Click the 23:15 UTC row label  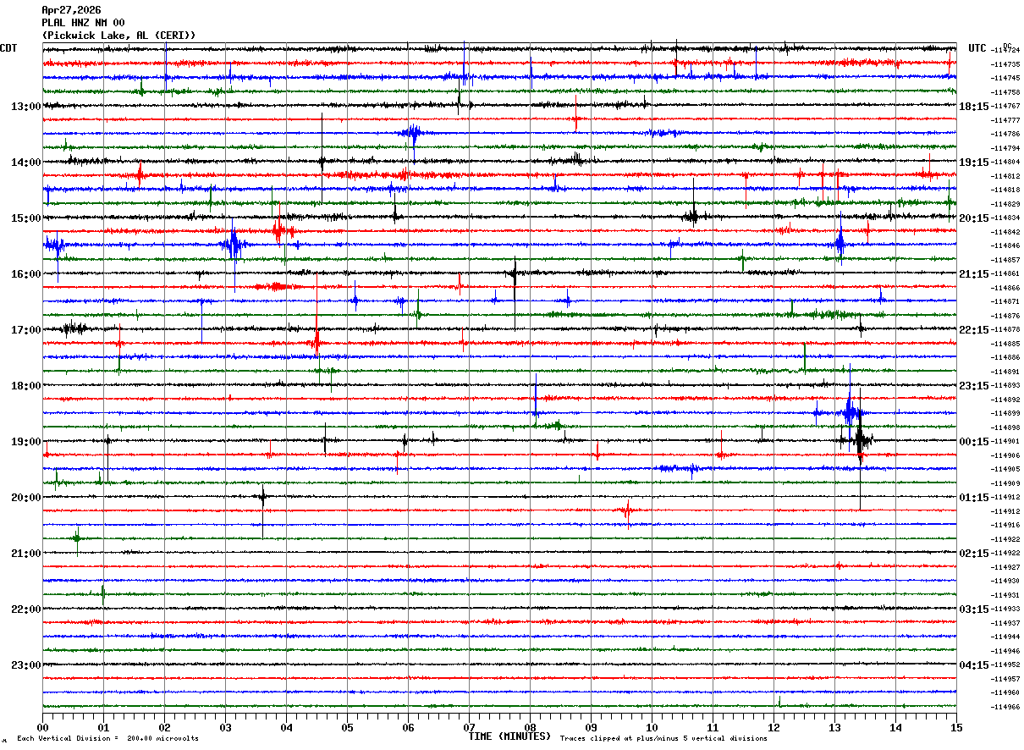973,386
